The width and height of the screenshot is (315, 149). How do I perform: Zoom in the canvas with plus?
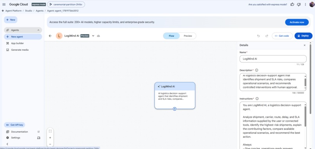[50, 138]
